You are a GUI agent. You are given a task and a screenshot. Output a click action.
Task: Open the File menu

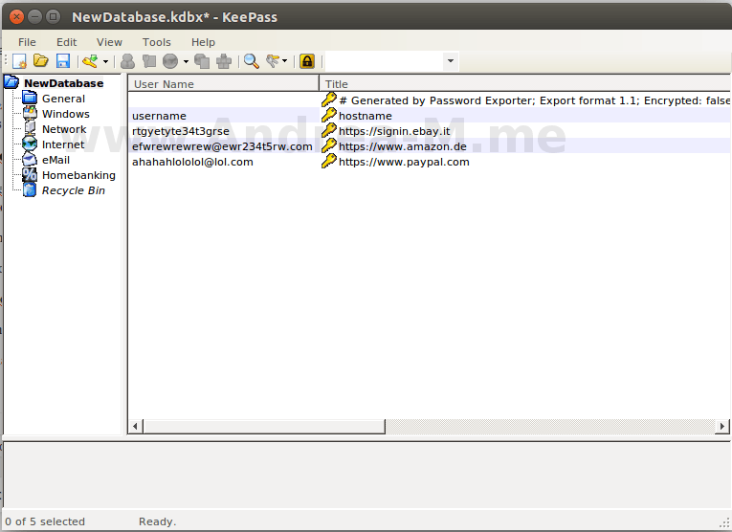point(27,42)
